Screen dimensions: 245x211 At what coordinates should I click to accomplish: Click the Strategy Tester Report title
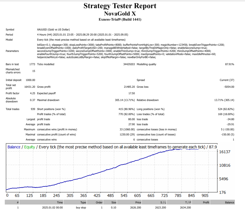pos(120,6)
